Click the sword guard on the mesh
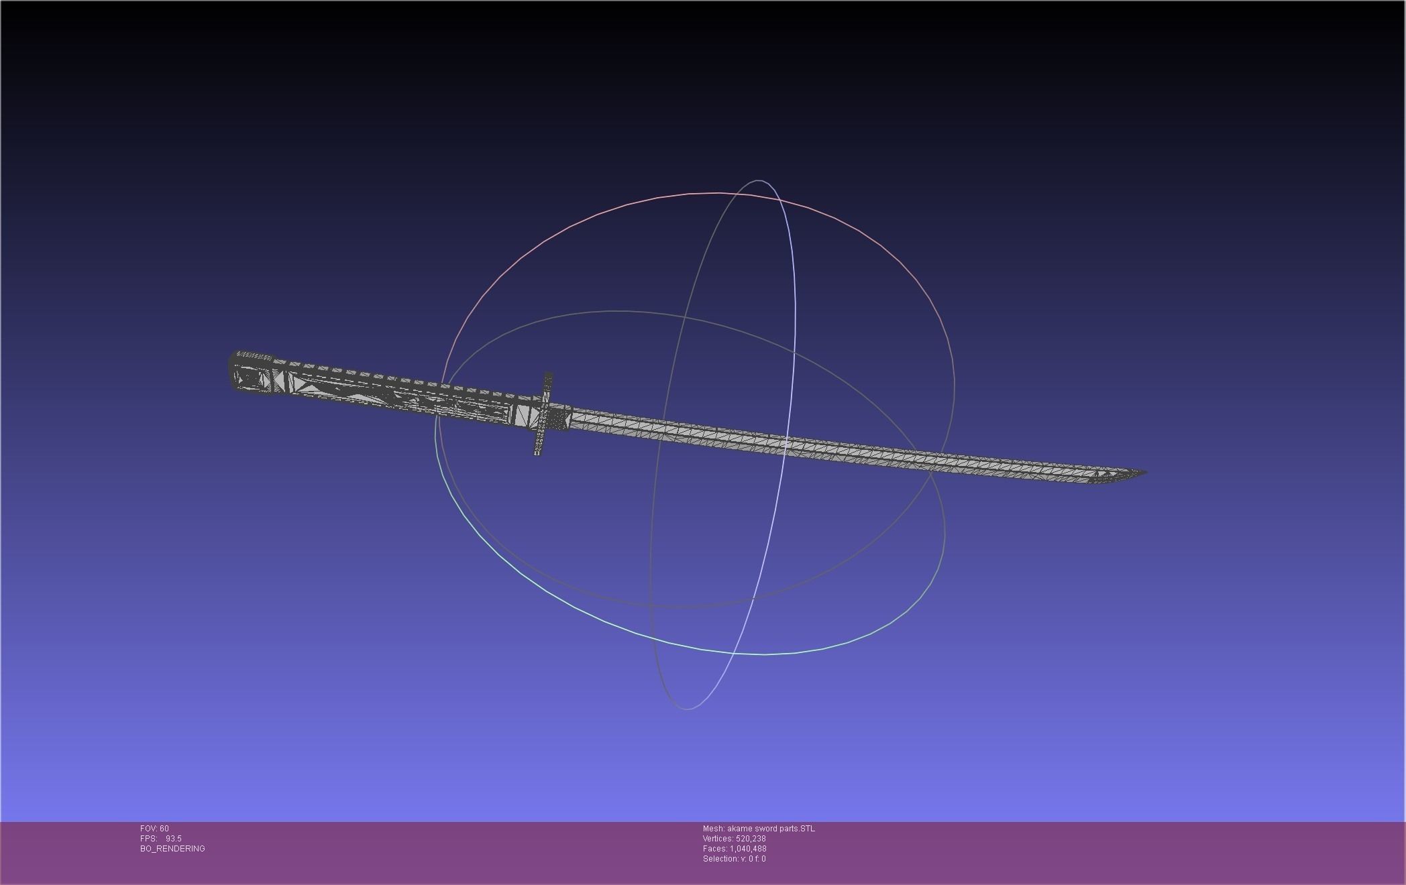This screenshot has width=1406, height=885. coord(543,414)
